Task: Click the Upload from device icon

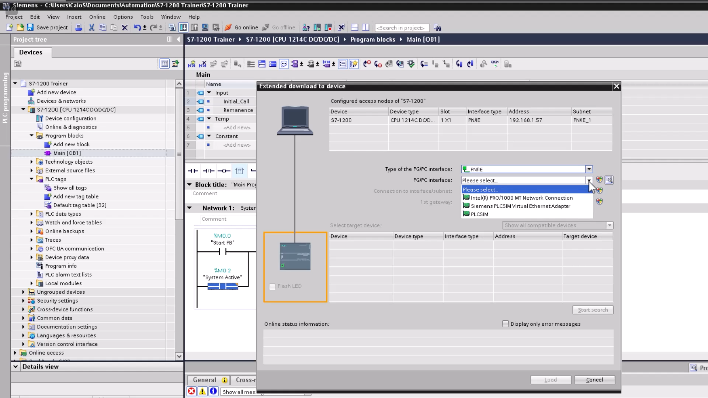Action: [194, 27]
